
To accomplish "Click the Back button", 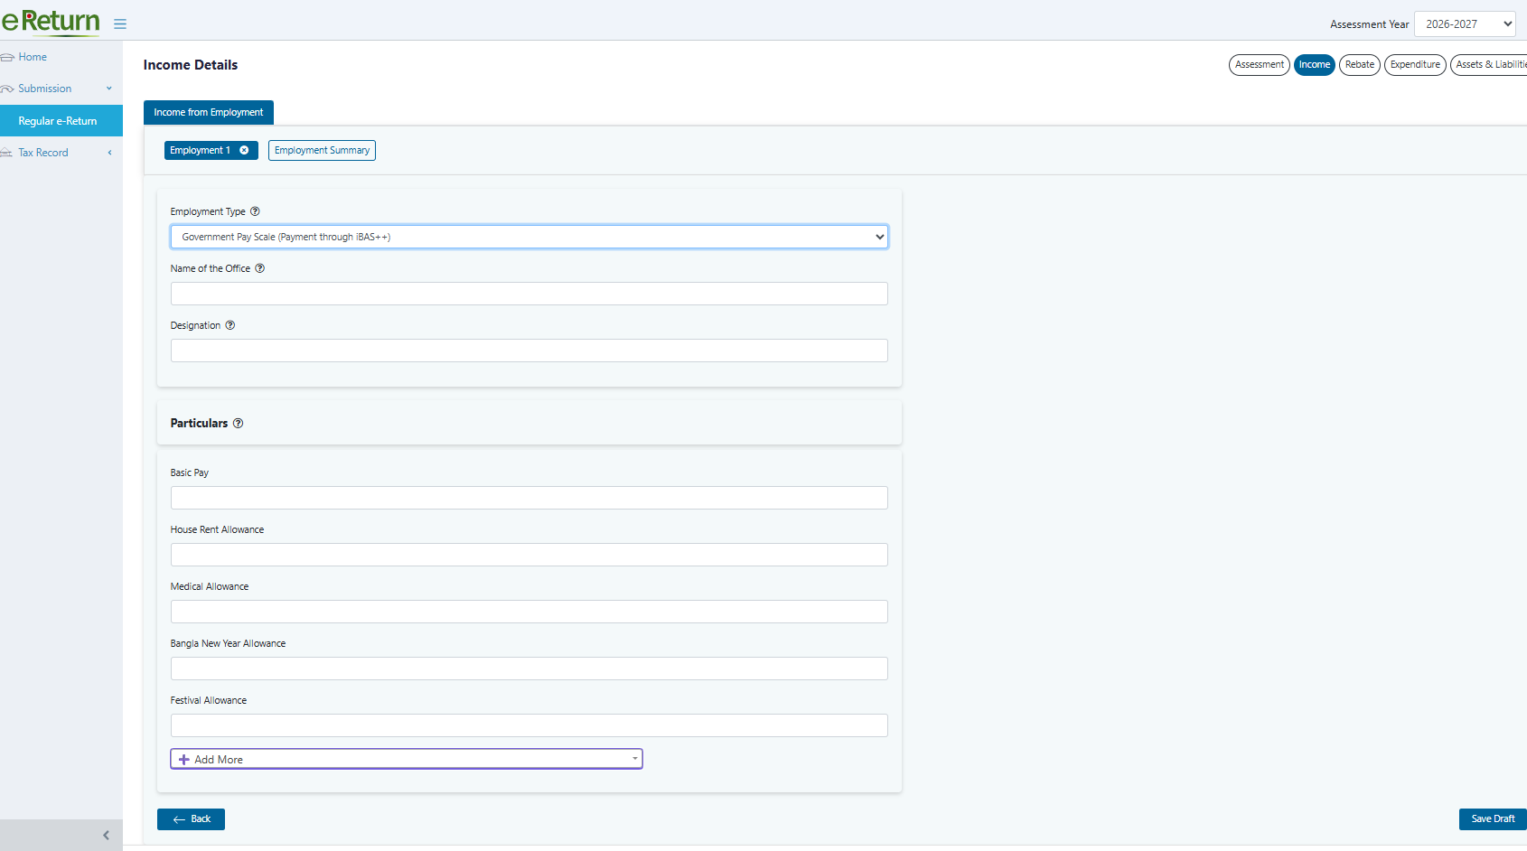I will [x=191, y=819].
